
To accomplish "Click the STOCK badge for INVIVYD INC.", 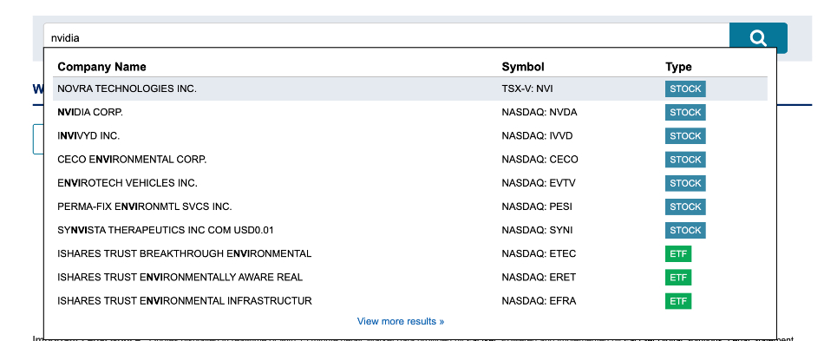I will 685,136.
